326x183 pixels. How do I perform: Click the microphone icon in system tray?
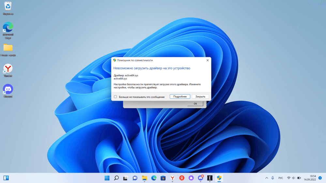click(x=273, y=178)
